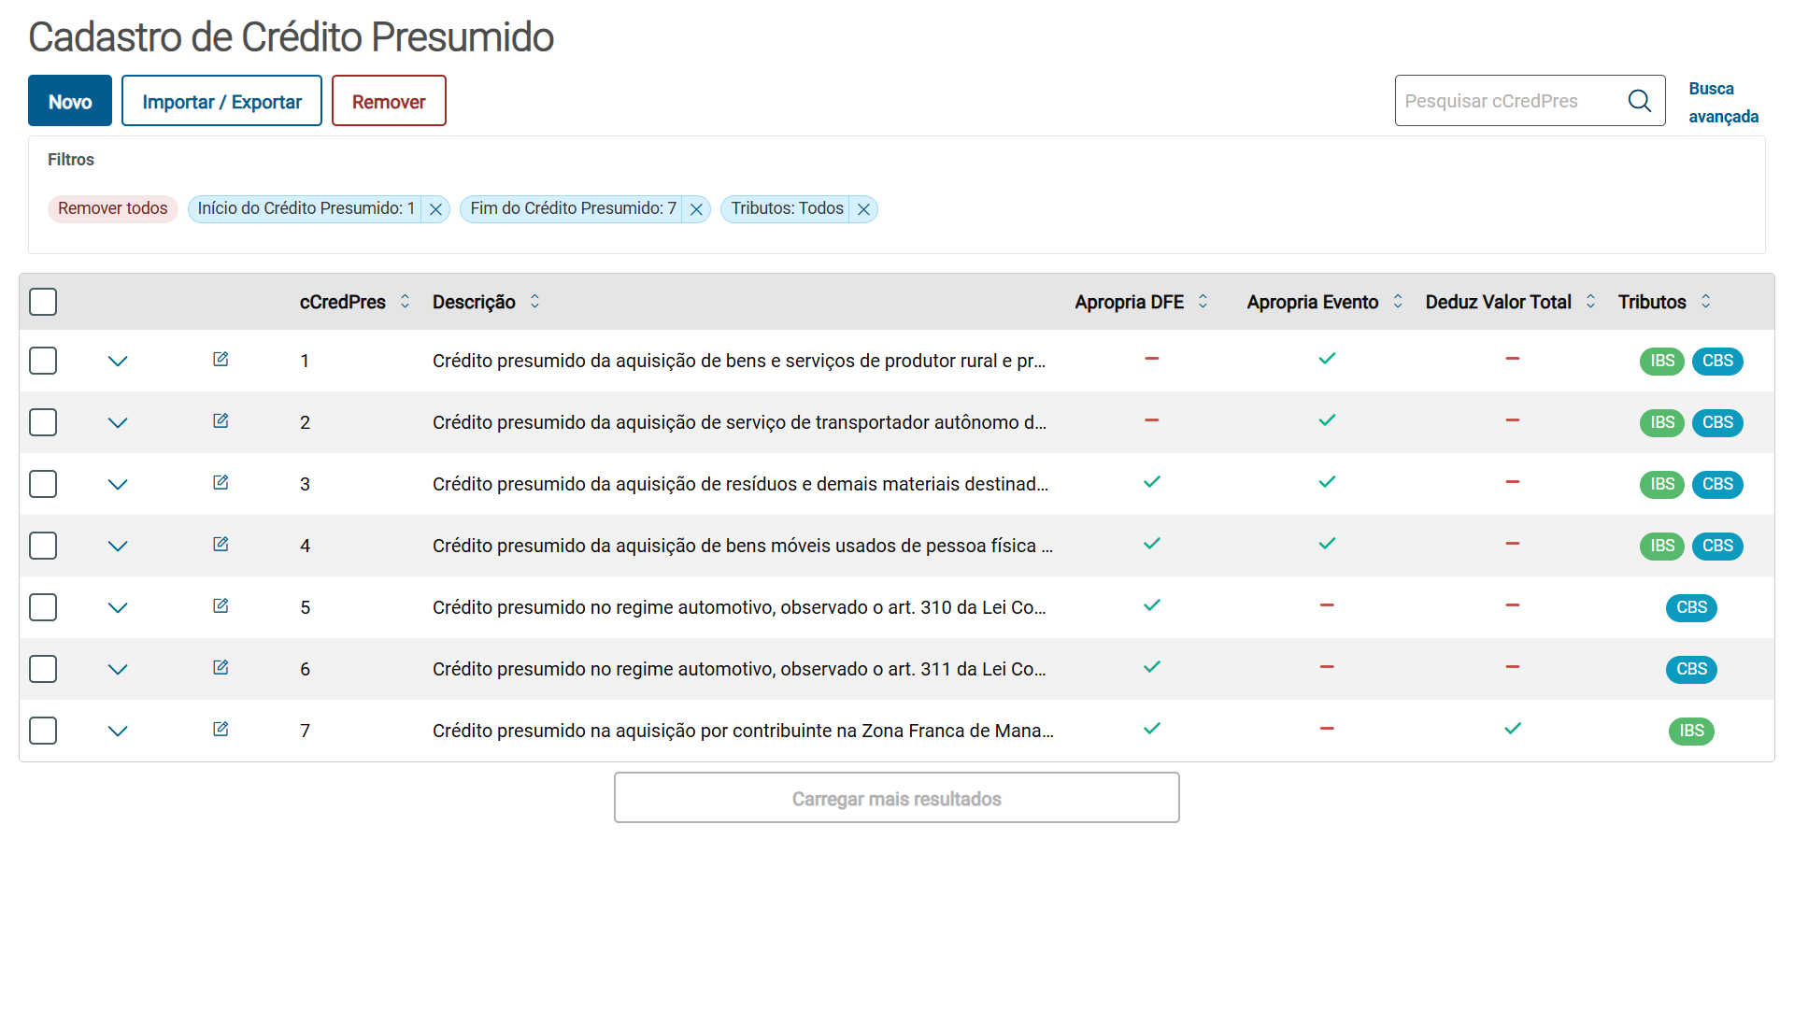Remove the Tributos: Todos filter chip
This screenshot has height=1009, width=1794.
863,209
